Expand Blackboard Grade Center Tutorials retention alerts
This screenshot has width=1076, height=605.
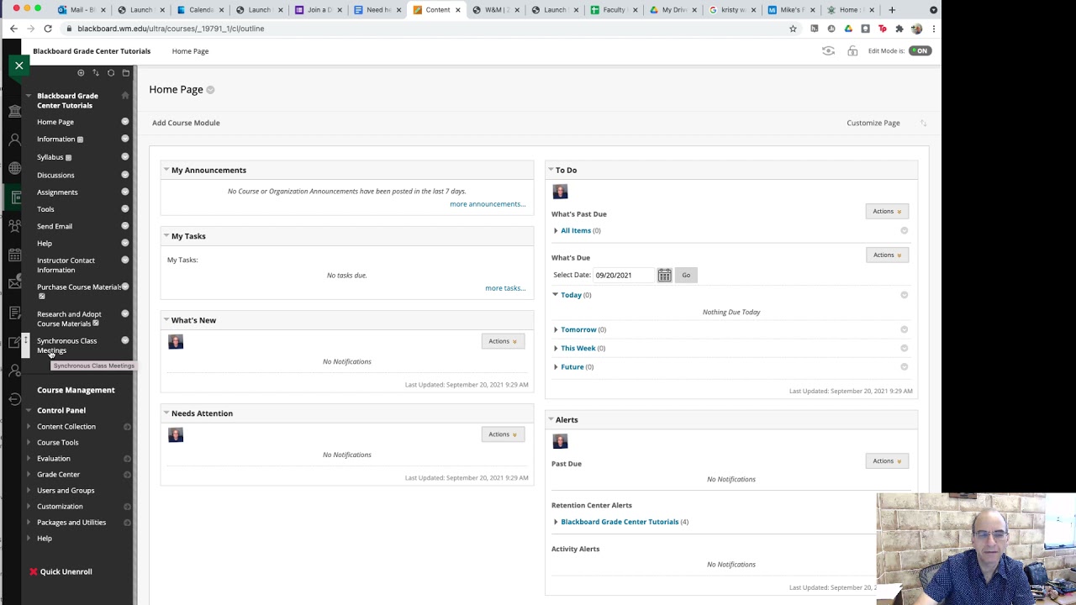tap(556, 522)
